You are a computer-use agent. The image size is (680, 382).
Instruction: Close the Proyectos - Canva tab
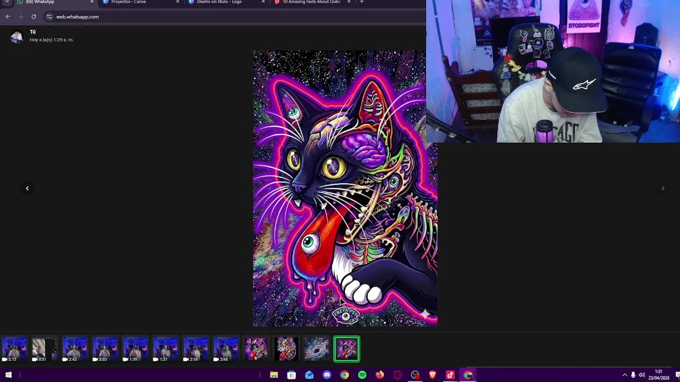[177, 2]
